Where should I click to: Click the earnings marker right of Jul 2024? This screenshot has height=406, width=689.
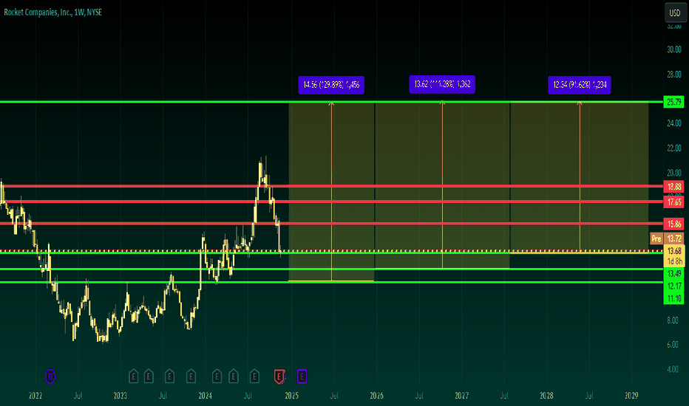coord(254,376)
